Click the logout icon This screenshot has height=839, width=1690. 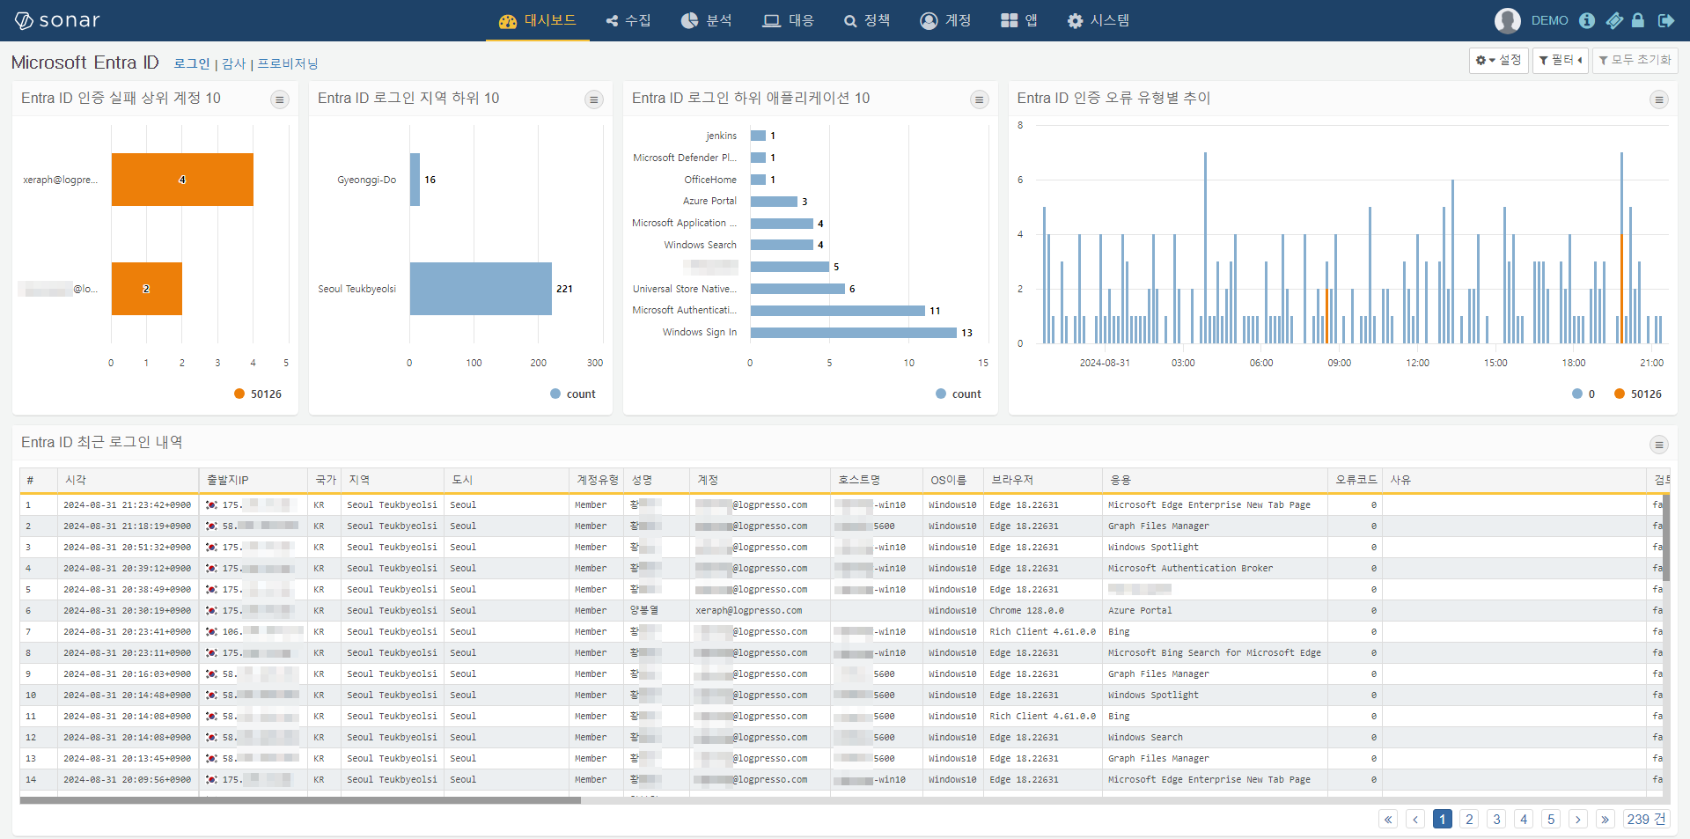click(1665, 20)
